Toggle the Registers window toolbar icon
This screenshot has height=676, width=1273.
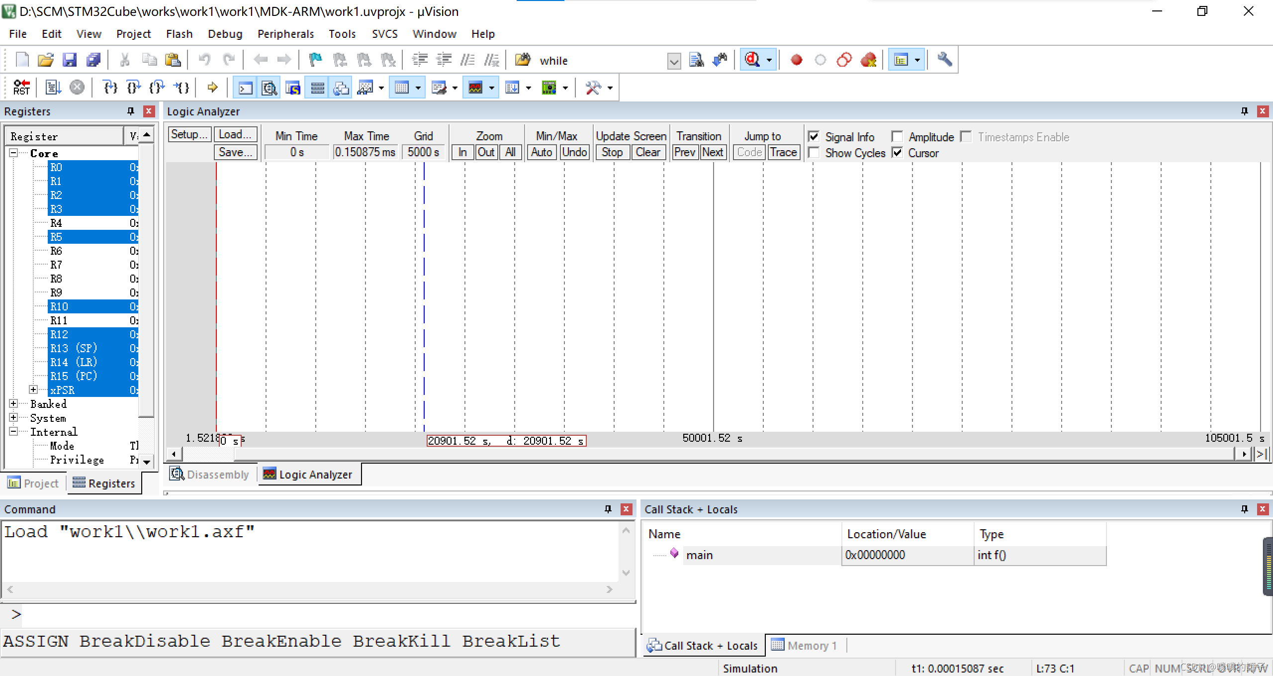[x=317, y=88]
